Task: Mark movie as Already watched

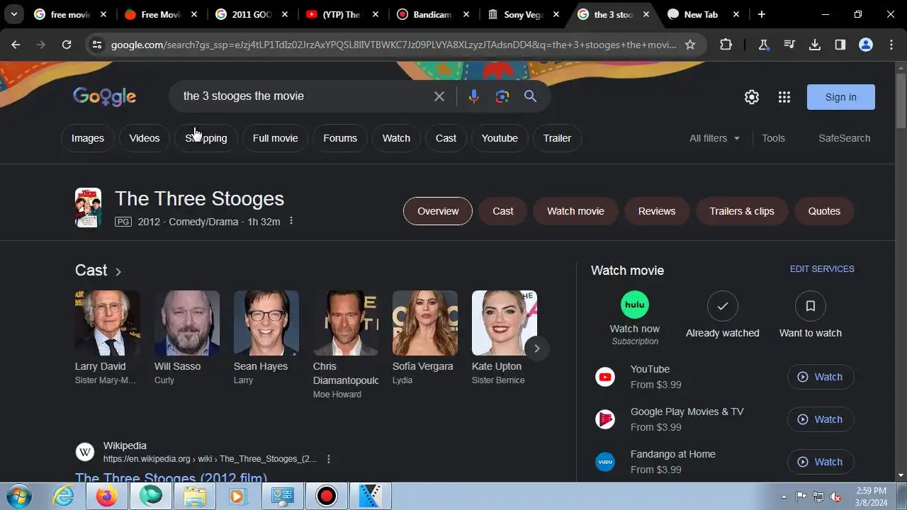Action: [723, 306]
